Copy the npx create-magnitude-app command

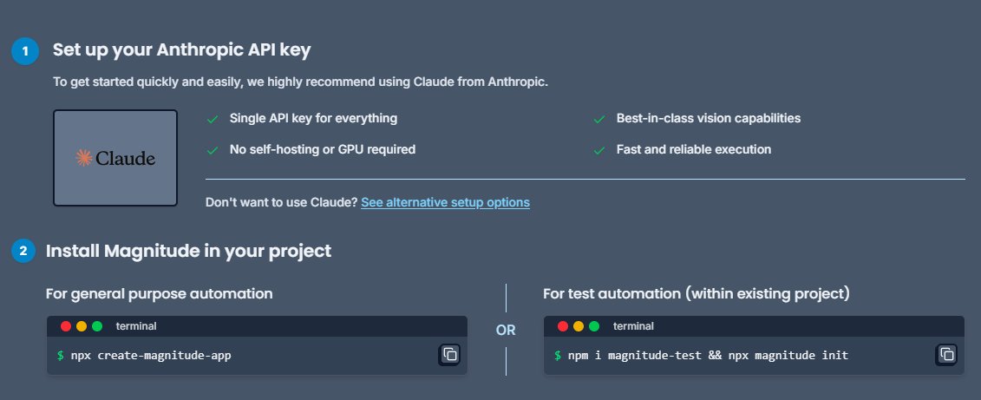click(x=449, y=354)
